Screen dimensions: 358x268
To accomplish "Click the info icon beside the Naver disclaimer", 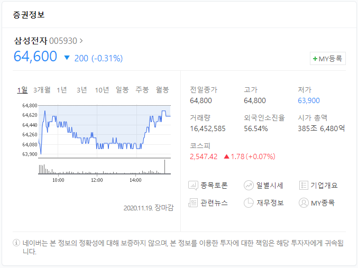I will pos(16,243).
